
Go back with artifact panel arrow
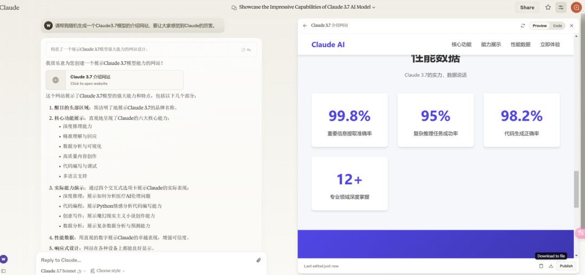click(305, 26)
